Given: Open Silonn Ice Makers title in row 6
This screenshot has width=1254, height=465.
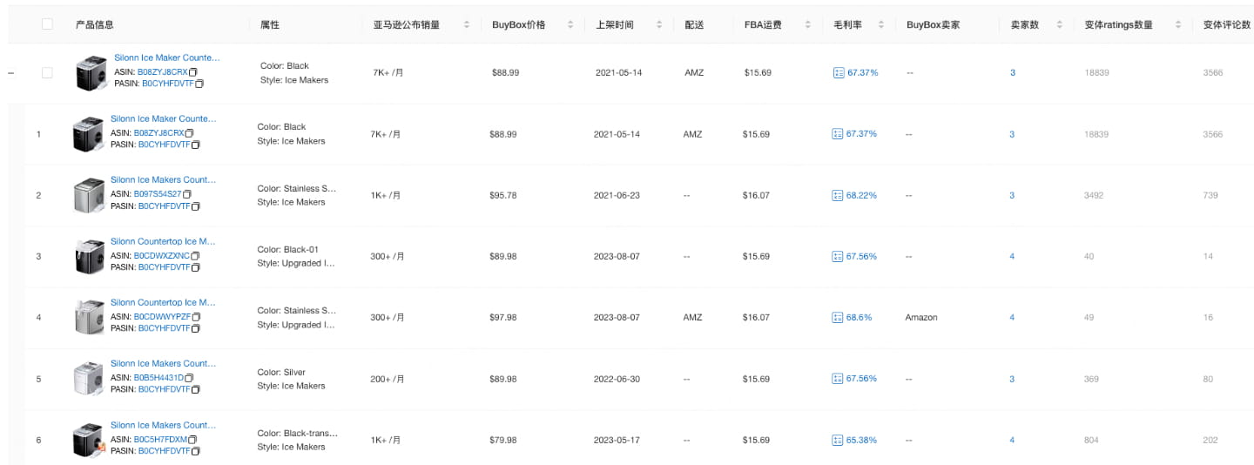Looking at the screenshot, I should (x=163, y=425).
